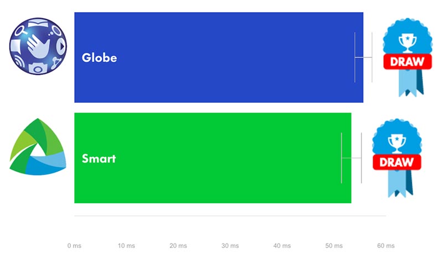Image resolution: width=443 pixels, height=259 pixels.
Task: Click the Globe text label
Action: pos(99,58)
